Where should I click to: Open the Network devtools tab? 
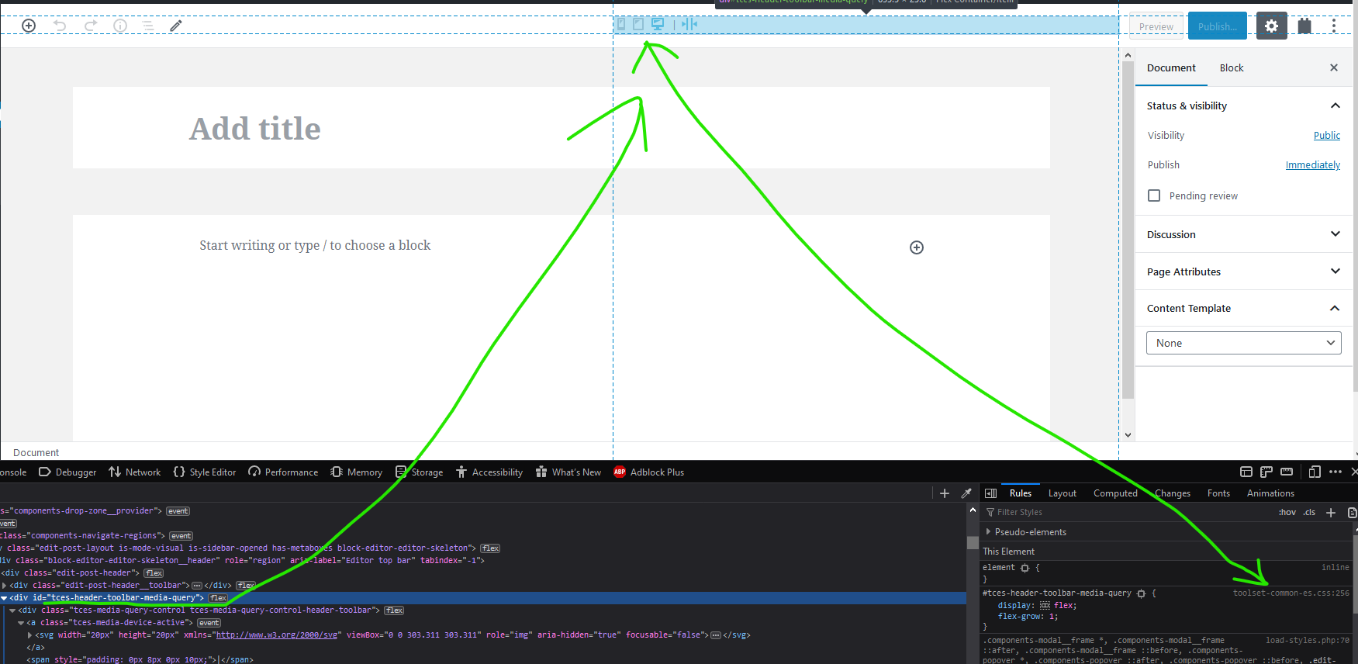click(135, 472)
